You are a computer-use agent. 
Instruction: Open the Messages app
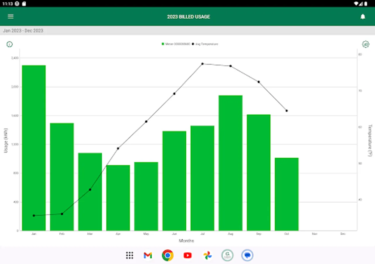pos(247,255)
